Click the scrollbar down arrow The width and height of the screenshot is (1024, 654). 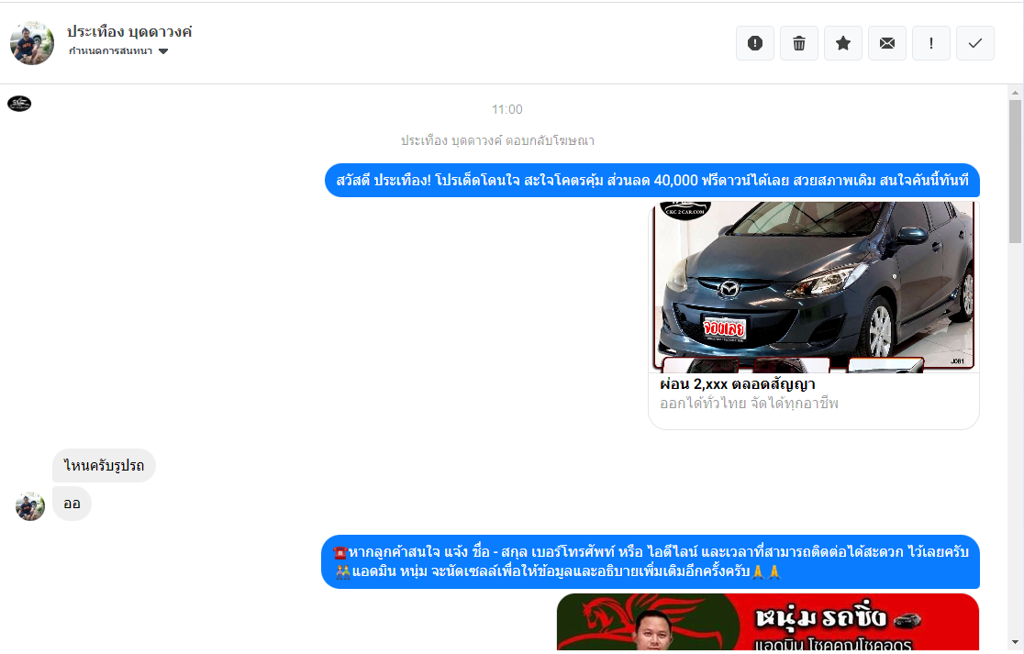coord(1015,642)
